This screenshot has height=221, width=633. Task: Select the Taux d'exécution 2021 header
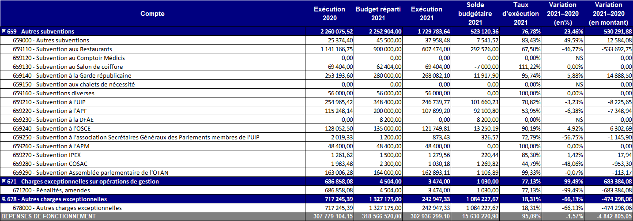(x=521, y=14)
